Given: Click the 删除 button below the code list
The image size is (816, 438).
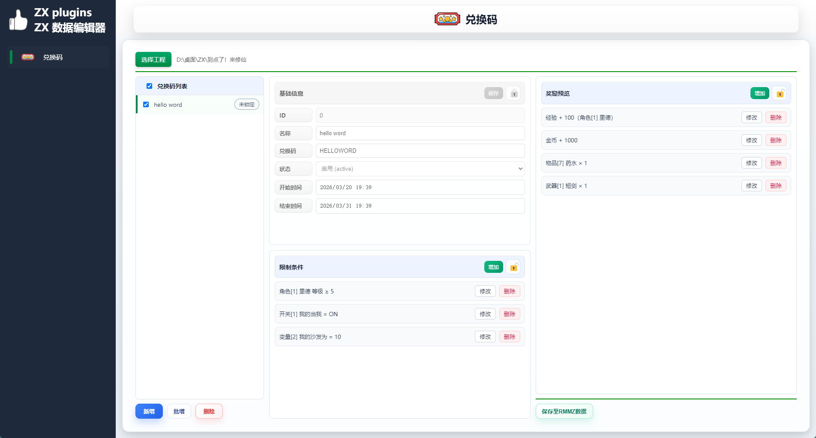Looking at the screenshot, I should [x=209, y=411].
